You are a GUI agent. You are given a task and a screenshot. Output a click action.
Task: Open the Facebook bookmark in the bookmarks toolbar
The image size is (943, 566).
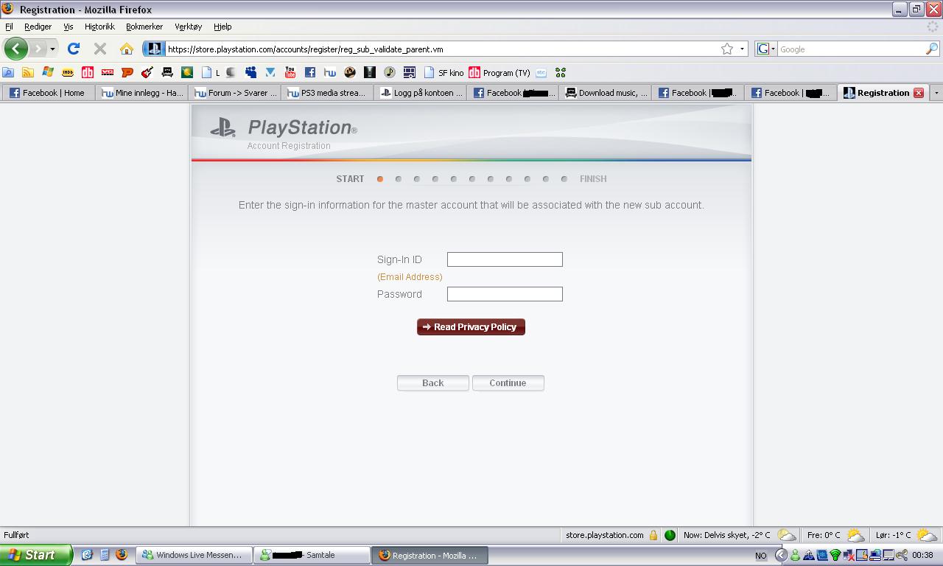tap(310, 72)
